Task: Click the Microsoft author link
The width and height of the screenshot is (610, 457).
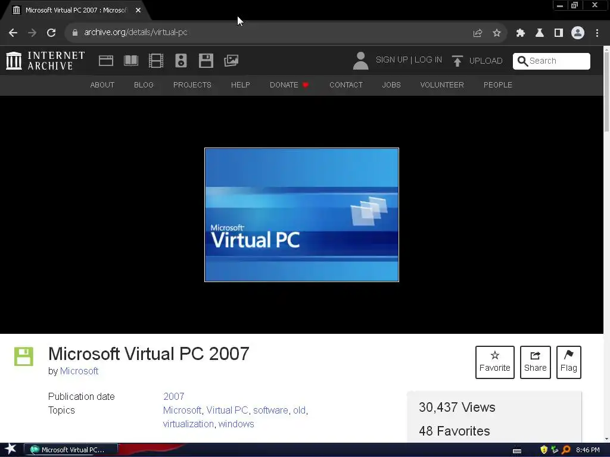Action: coord(79,371)
